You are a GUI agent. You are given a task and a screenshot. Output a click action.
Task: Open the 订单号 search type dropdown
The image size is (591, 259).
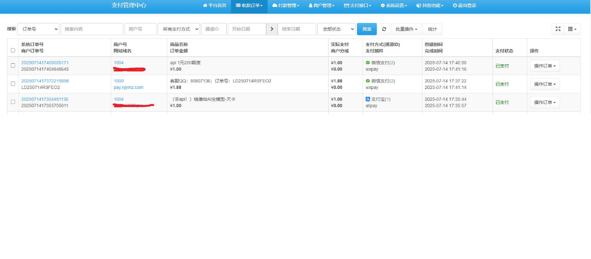[38, 29]
